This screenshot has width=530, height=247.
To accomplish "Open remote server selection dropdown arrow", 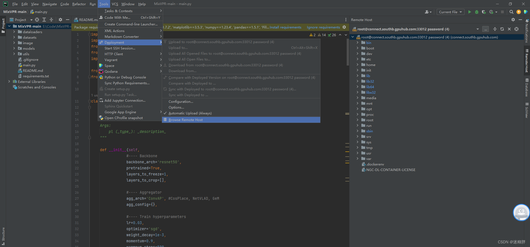I will pos(478,29).
